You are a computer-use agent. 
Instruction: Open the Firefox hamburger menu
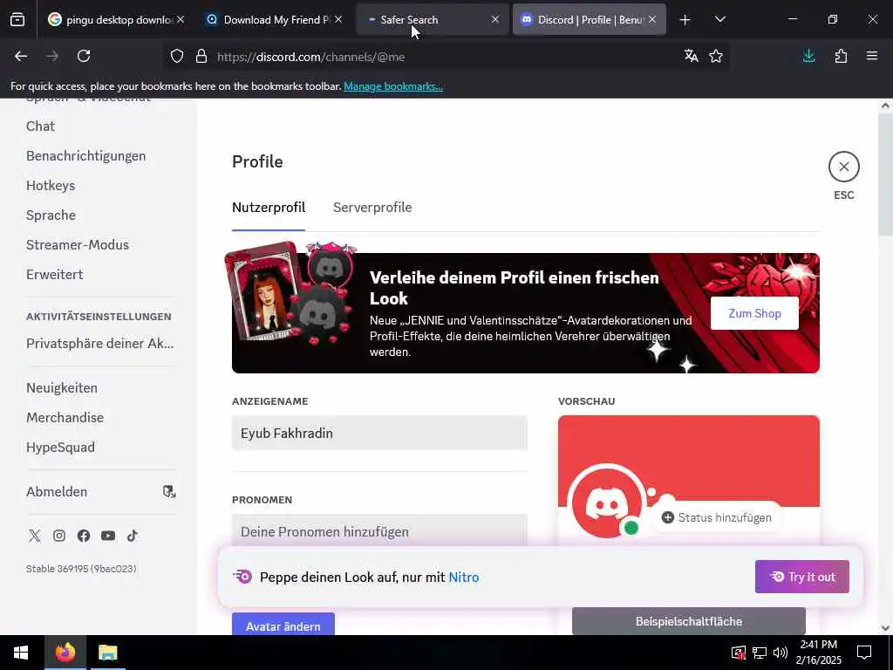(872, 56)
